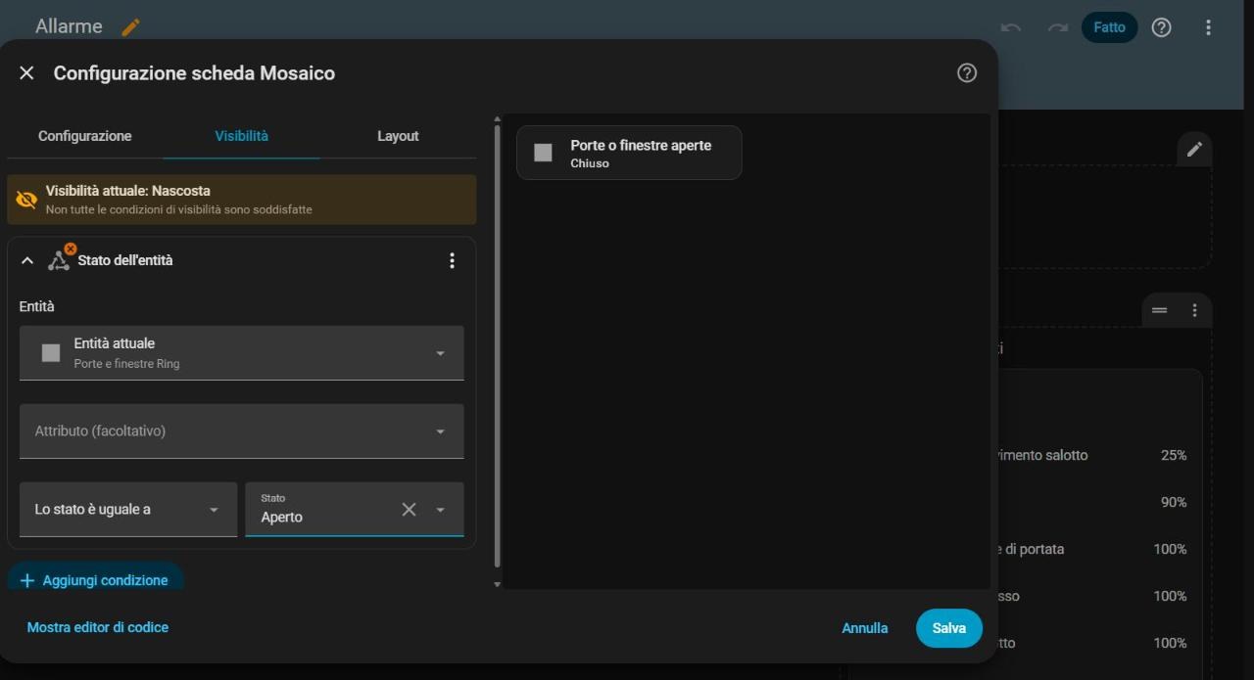The height and width of the screenshot is (680, 1254).
Task: Switch to the Configurazione tab
Action: pos(84,136)
